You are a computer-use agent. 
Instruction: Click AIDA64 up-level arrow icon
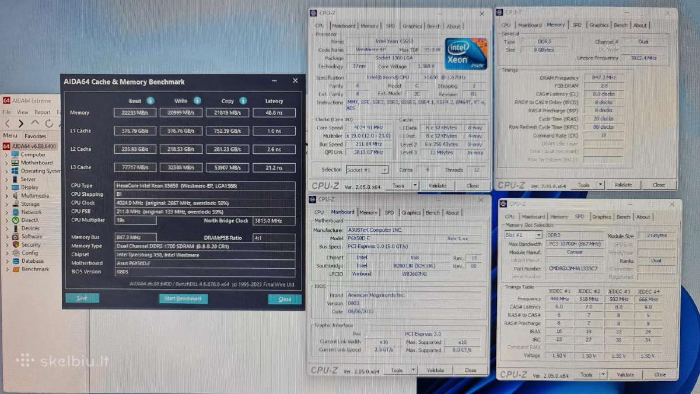tap(35, 123)
